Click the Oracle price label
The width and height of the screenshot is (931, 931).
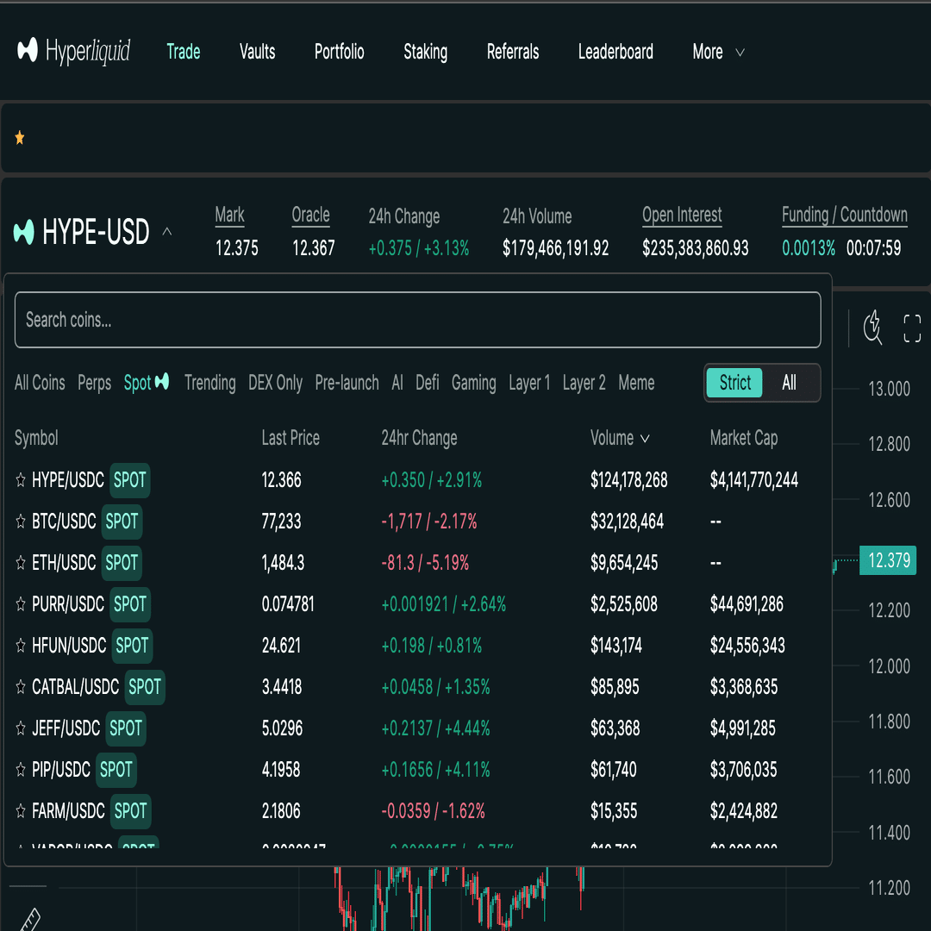[310, 215]
